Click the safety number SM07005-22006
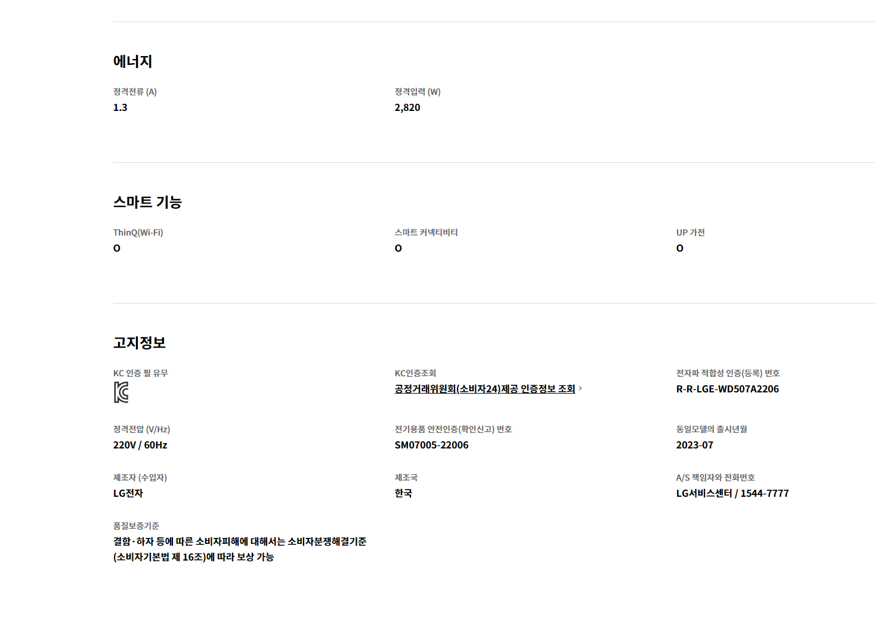This screenshot has height=622, width=875. [431, 445]
